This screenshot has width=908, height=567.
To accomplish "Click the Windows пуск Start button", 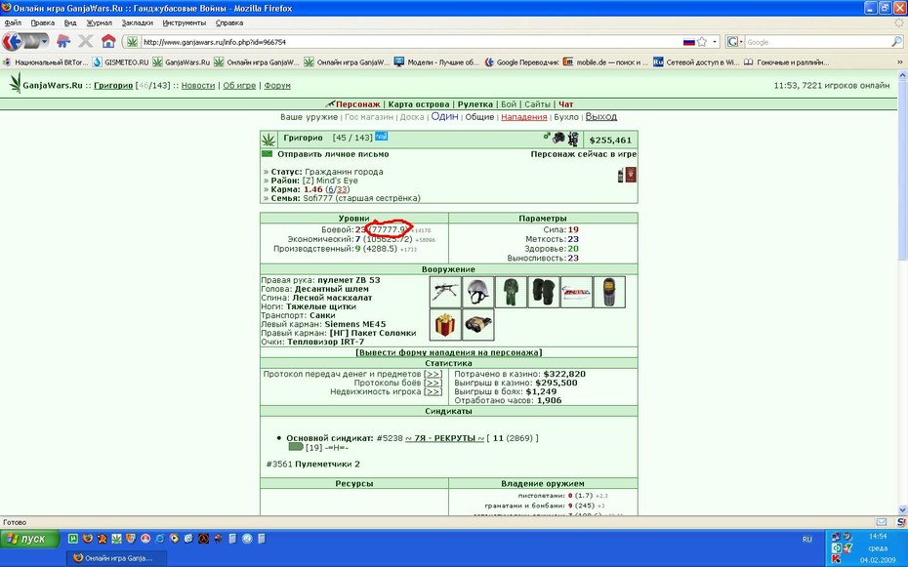I will (30, 539).
